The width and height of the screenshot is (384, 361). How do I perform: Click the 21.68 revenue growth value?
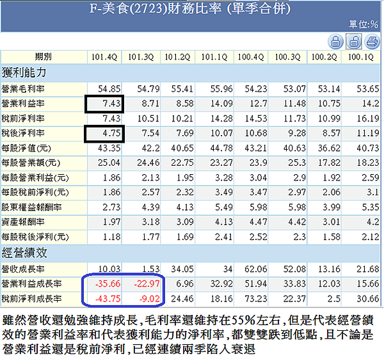click(368, 269)
